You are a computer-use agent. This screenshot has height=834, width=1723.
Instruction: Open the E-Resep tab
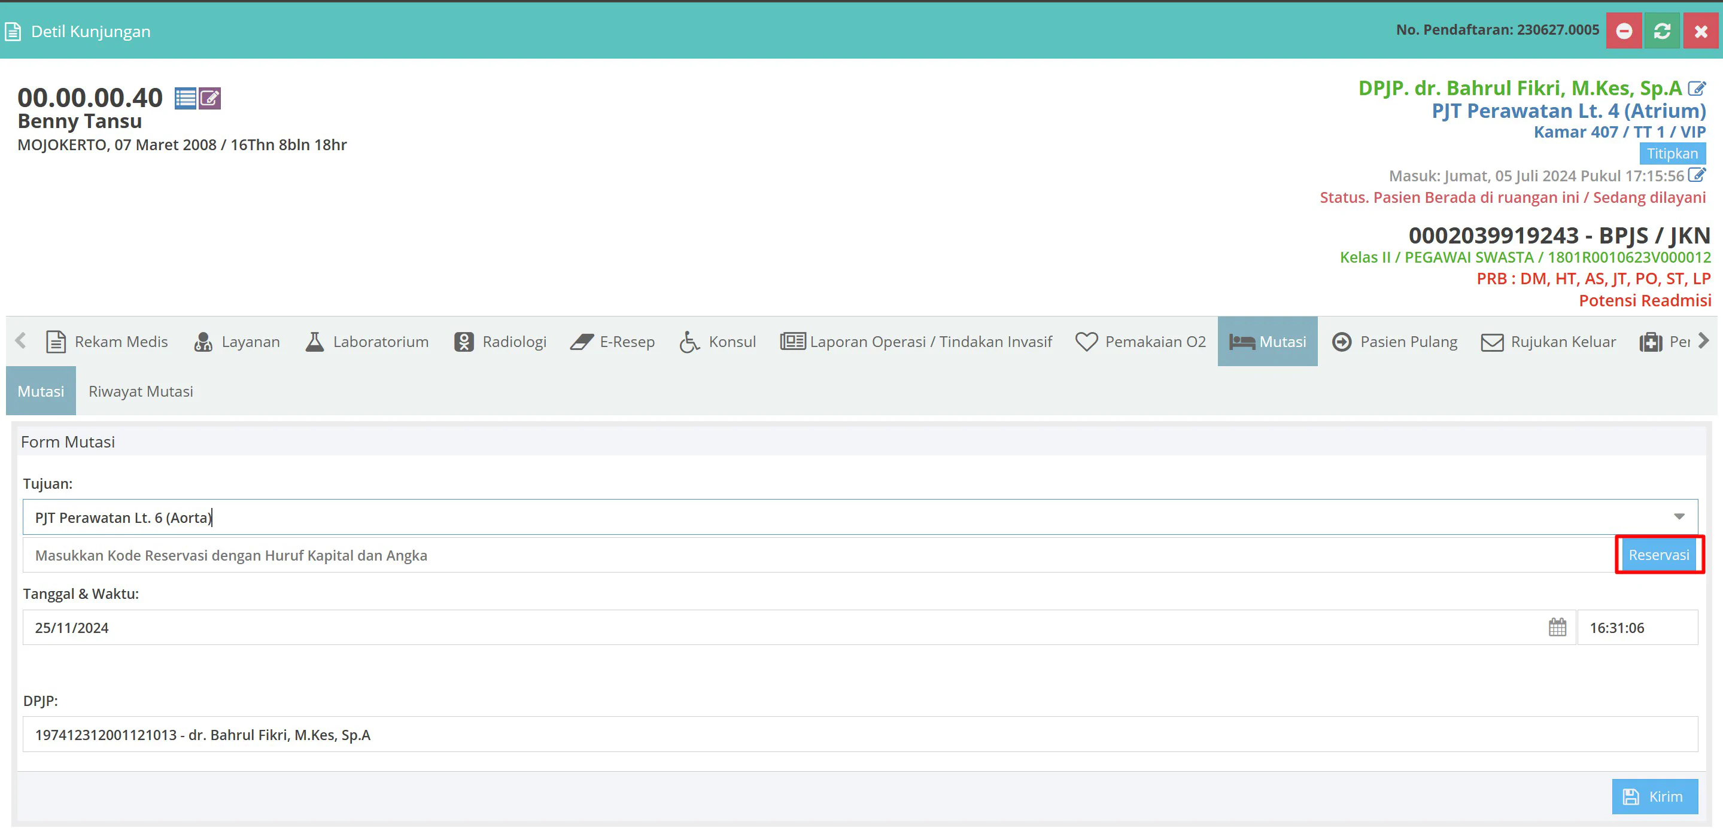612,341
